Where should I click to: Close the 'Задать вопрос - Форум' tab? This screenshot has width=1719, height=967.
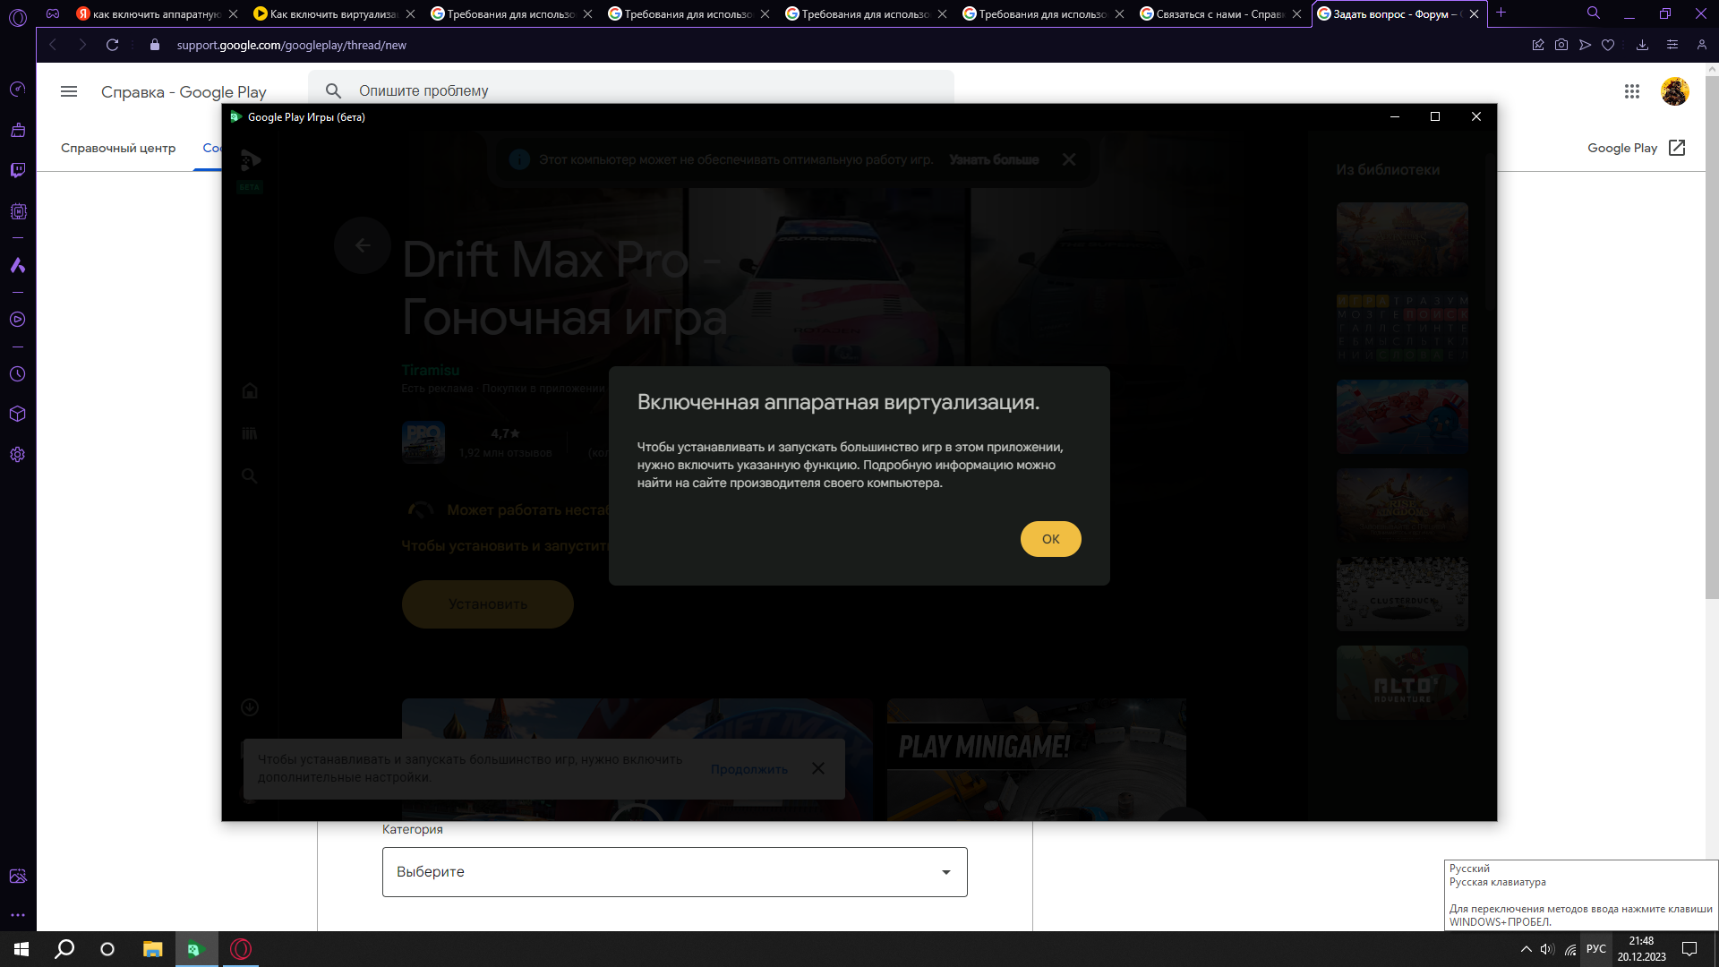point(1474,13)
